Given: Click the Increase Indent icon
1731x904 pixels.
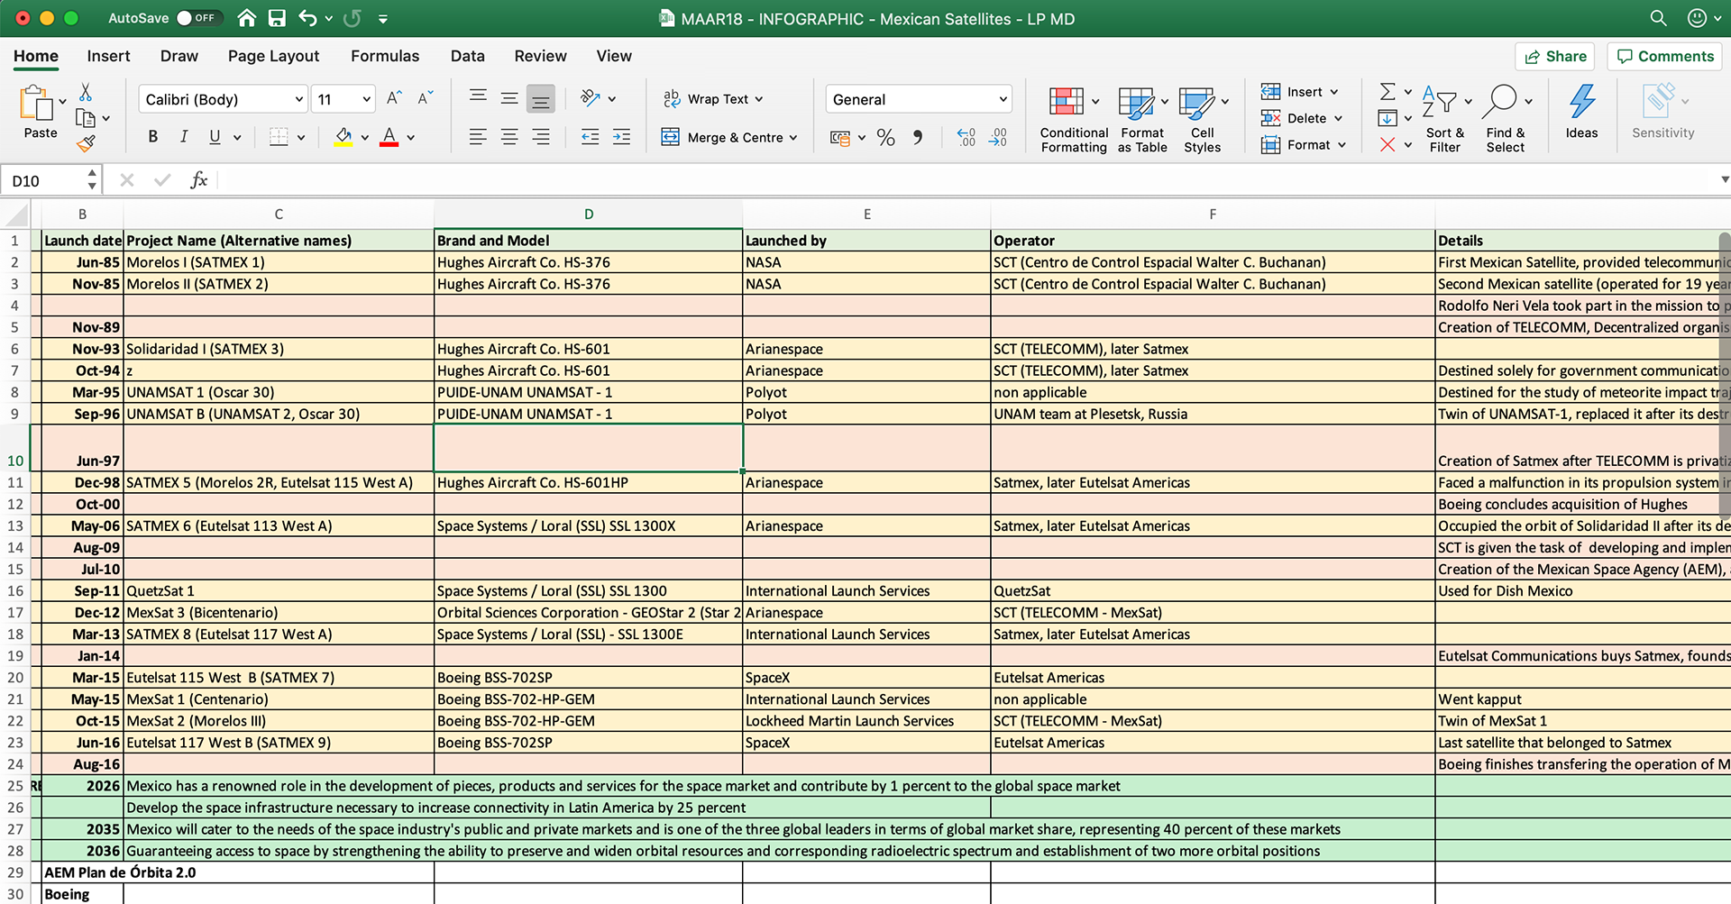Looking at the screenshot, I should tap(621, 137).
